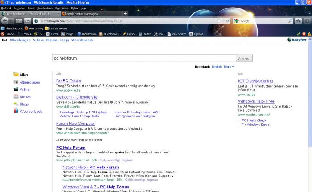Click the Woordenboek sidebar category
The height and width of the screenshot is (192, 312).
tap(28, 112)
